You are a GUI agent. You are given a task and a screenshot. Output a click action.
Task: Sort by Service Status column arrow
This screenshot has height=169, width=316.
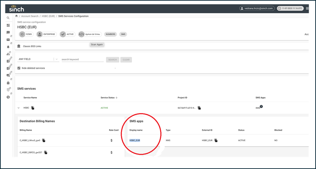click(x=116, y=98)
